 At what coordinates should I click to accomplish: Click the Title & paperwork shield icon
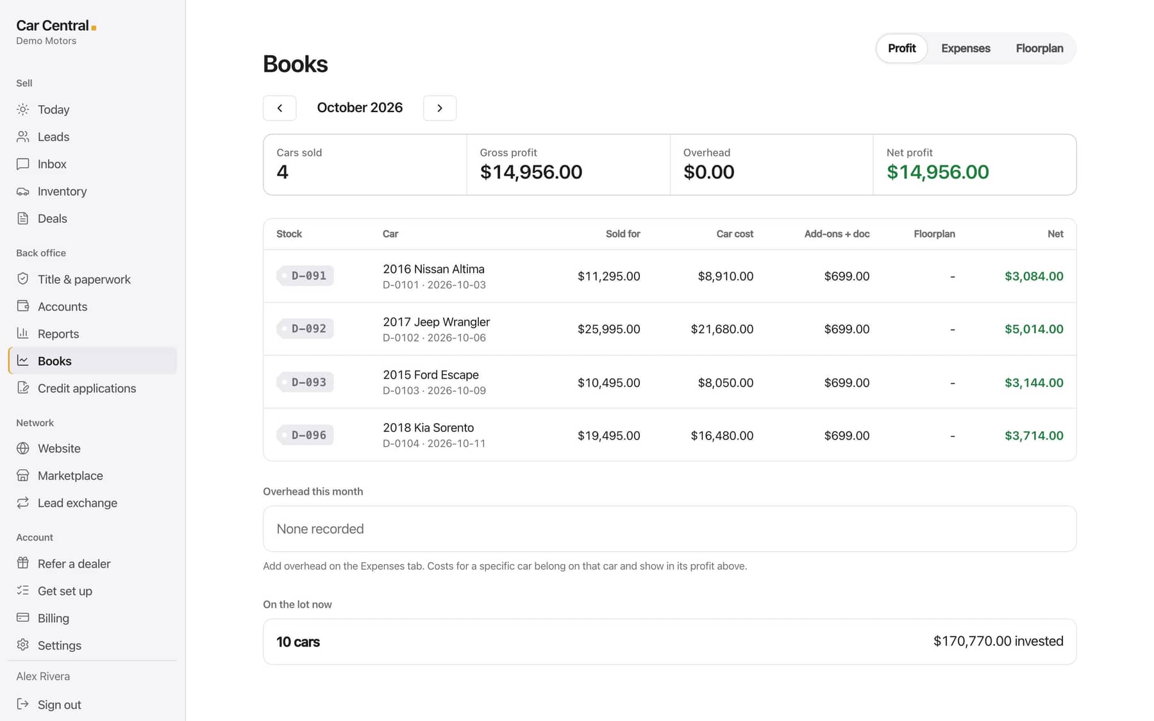tap(23, 279)
